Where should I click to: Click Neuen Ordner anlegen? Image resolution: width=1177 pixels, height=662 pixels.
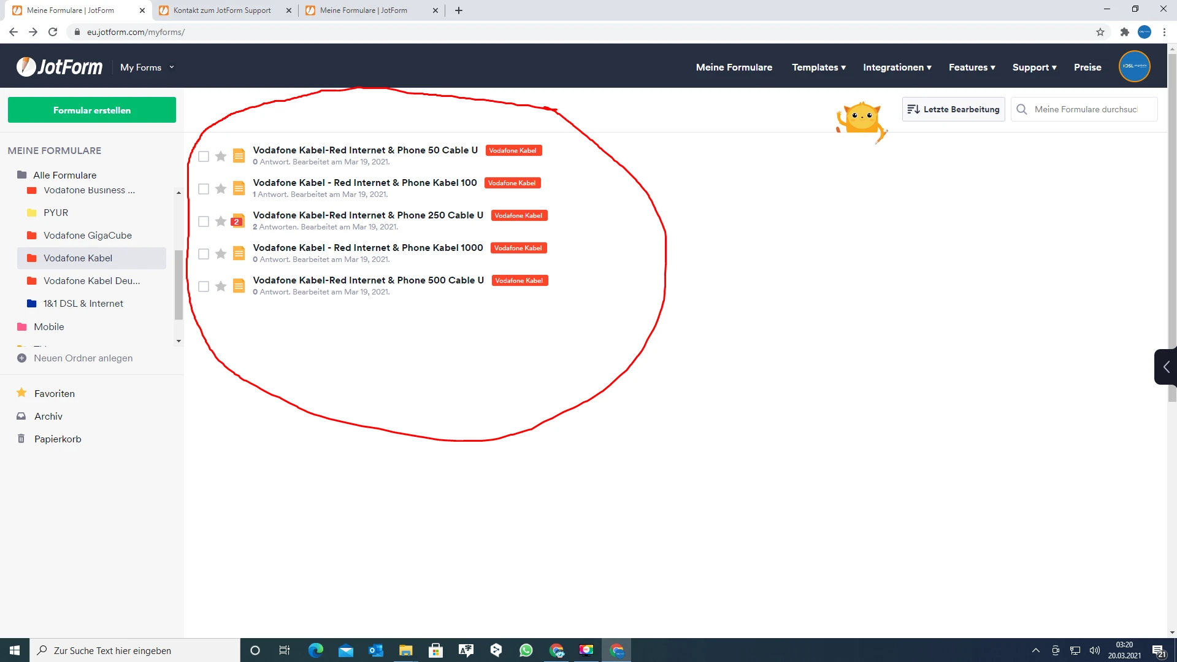83,358
